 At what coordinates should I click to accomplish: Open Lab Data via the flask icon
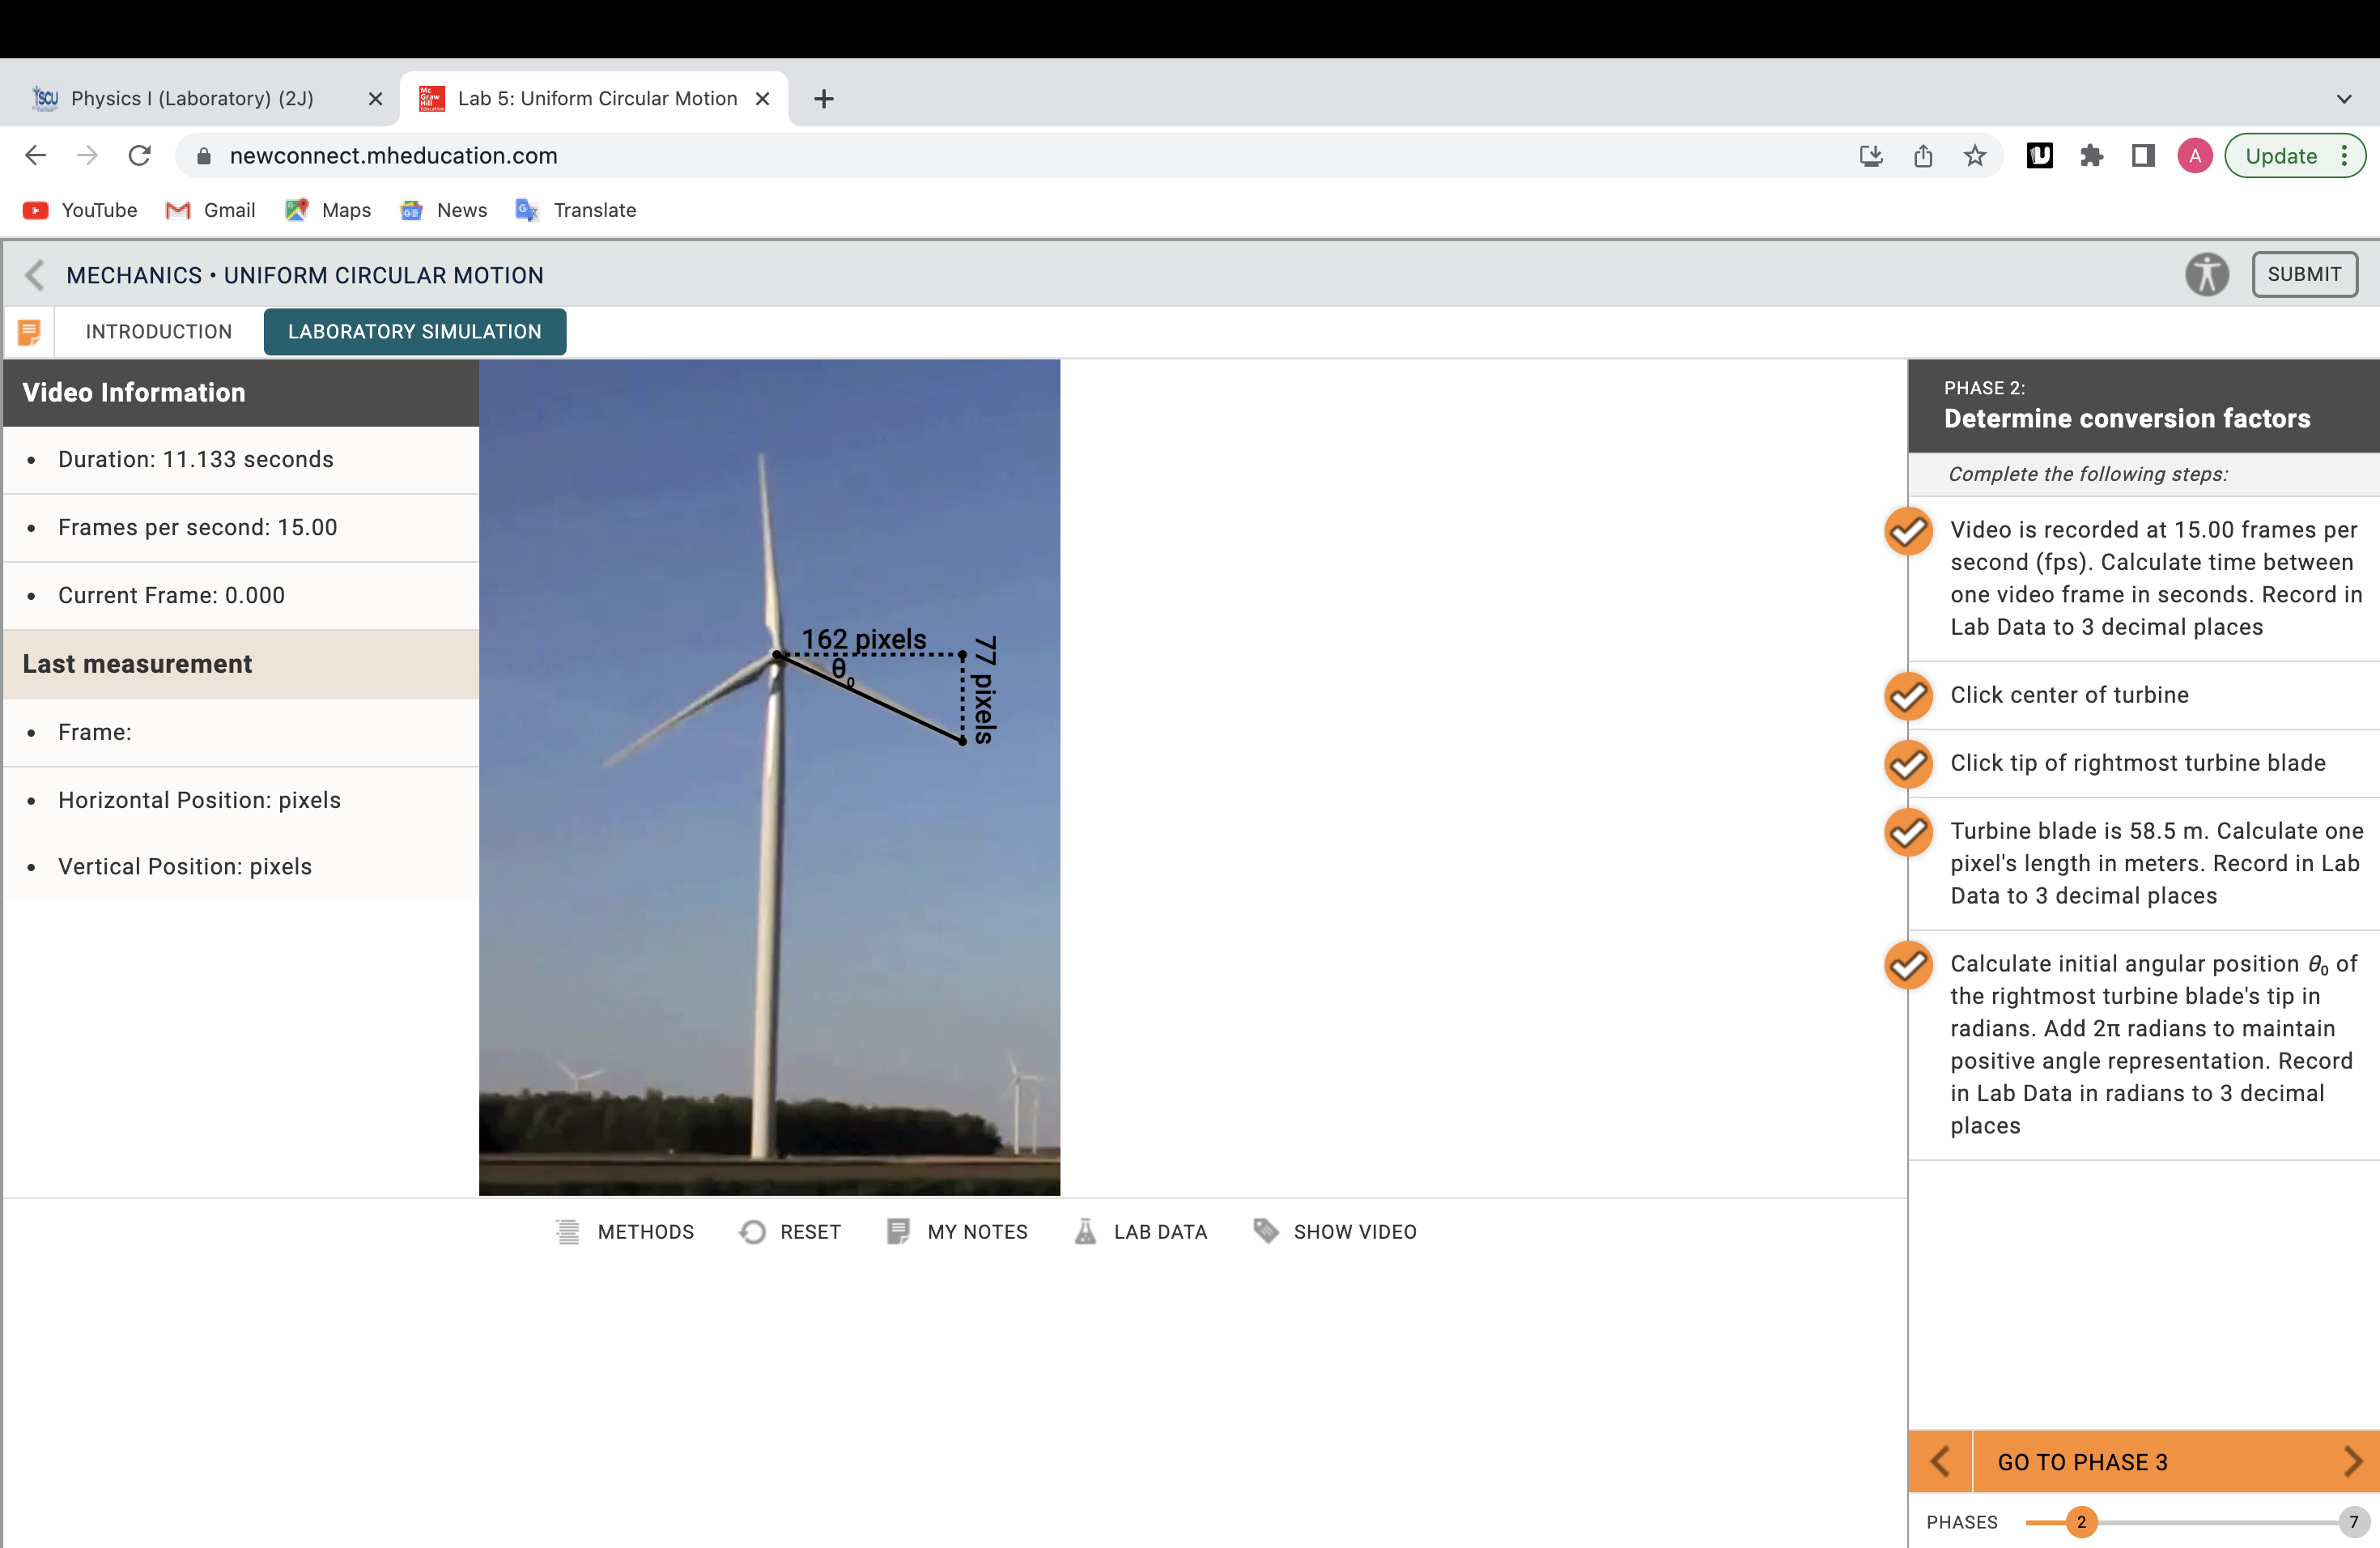point(1085,1231)
